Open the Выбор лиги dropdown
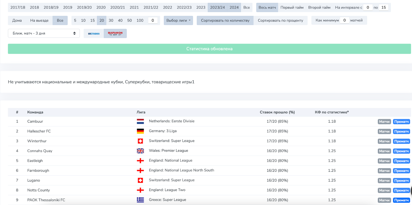This screenshot has width=412, height=205. point(178,20)
